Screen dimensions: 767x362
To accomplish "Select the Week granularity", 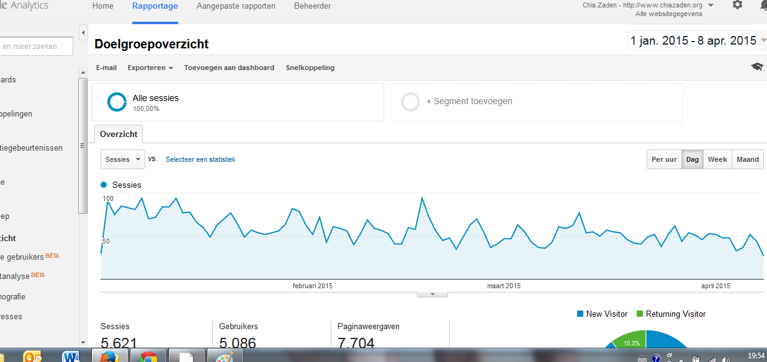I will (x=717, y=159).
